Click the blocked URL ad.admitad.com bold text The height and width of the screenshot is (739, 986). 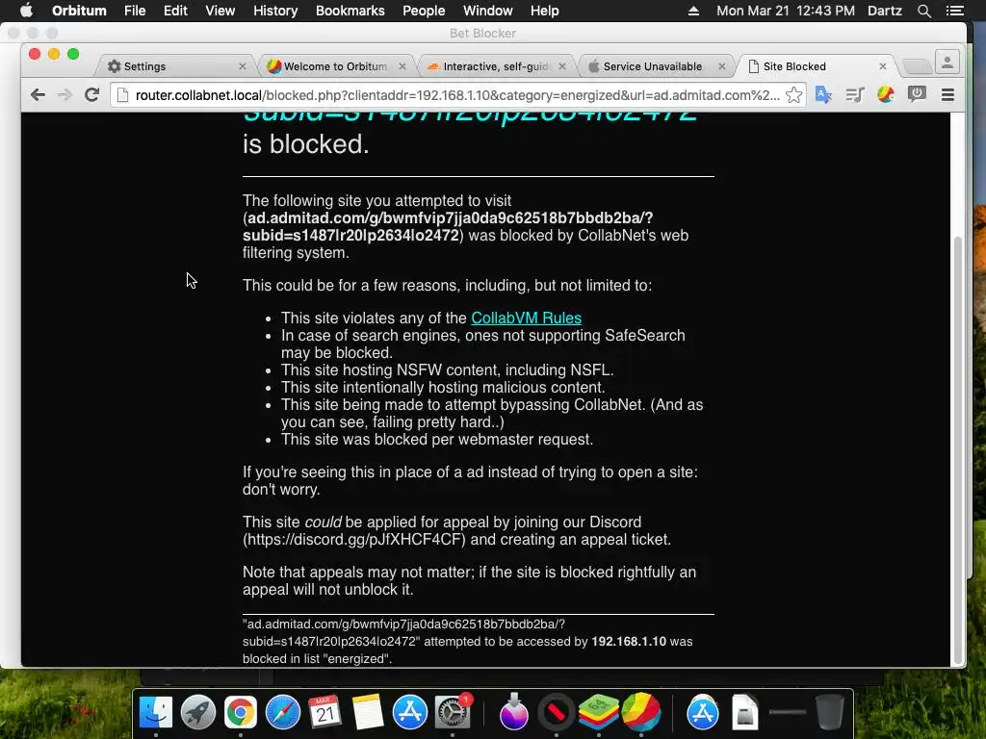[450, 227]
